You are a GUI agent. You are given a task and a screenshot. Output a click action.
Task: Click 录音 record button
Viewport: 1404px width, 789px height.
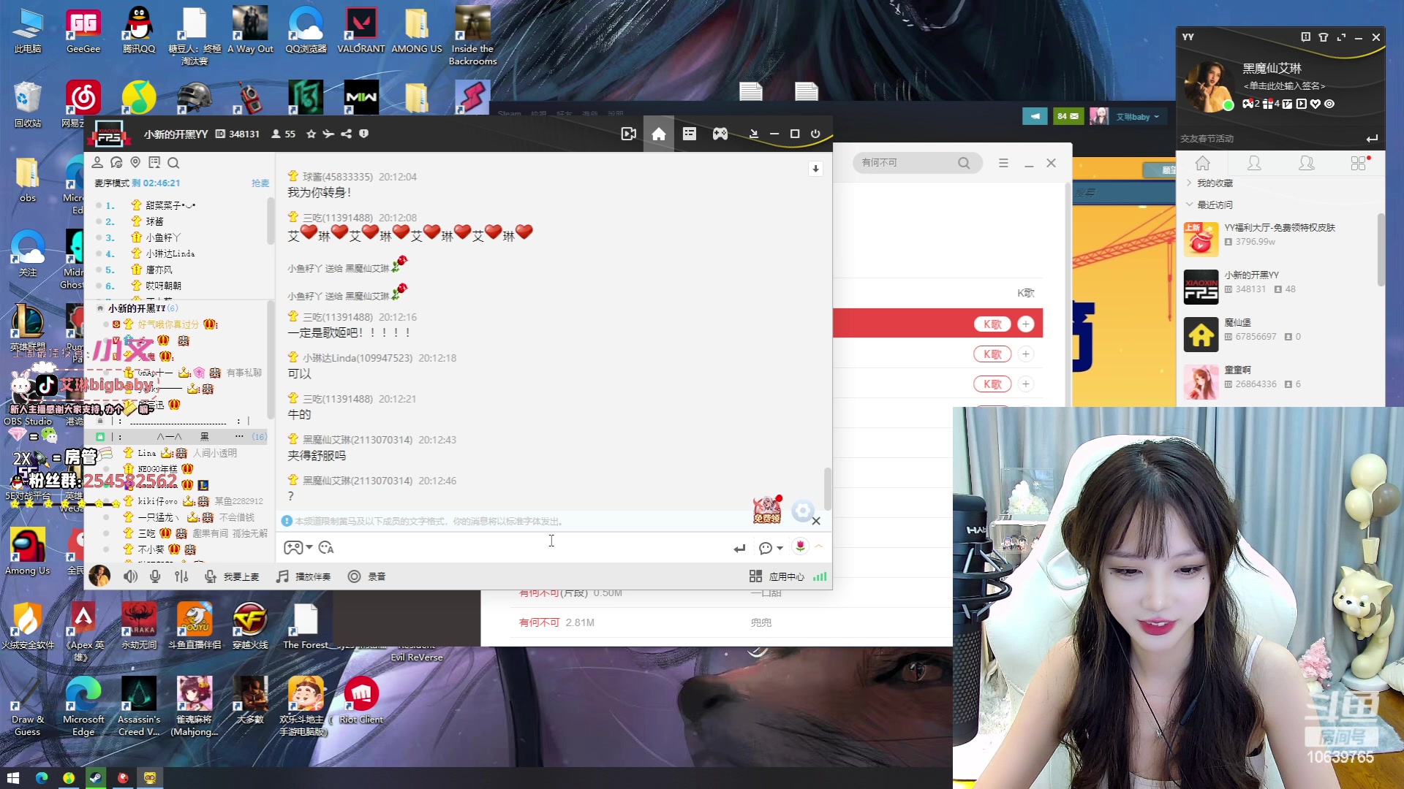click(367, 576)
